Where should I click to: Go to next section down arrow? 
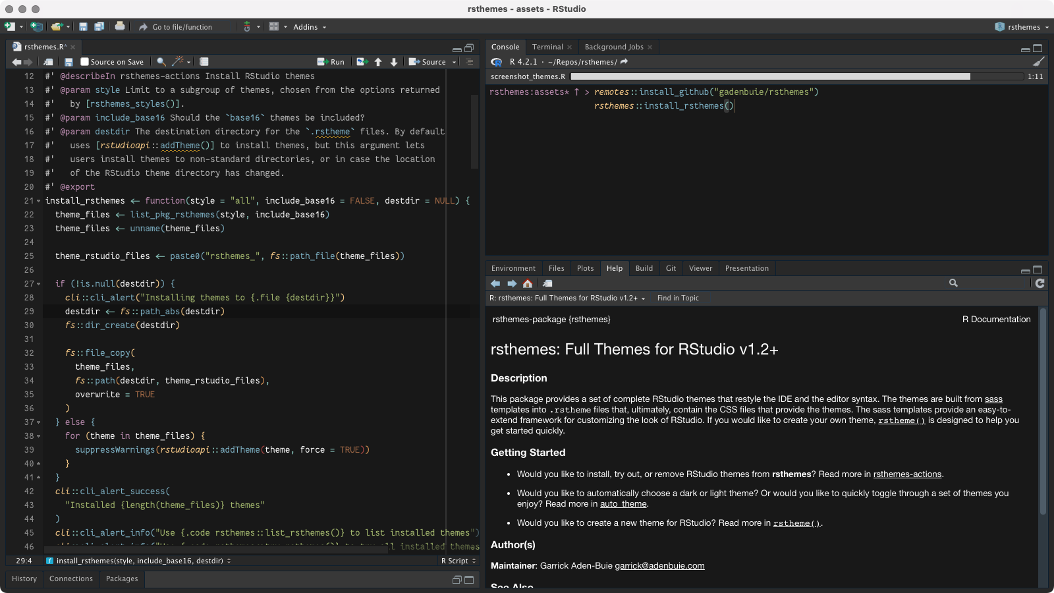(x=394, y=62)
